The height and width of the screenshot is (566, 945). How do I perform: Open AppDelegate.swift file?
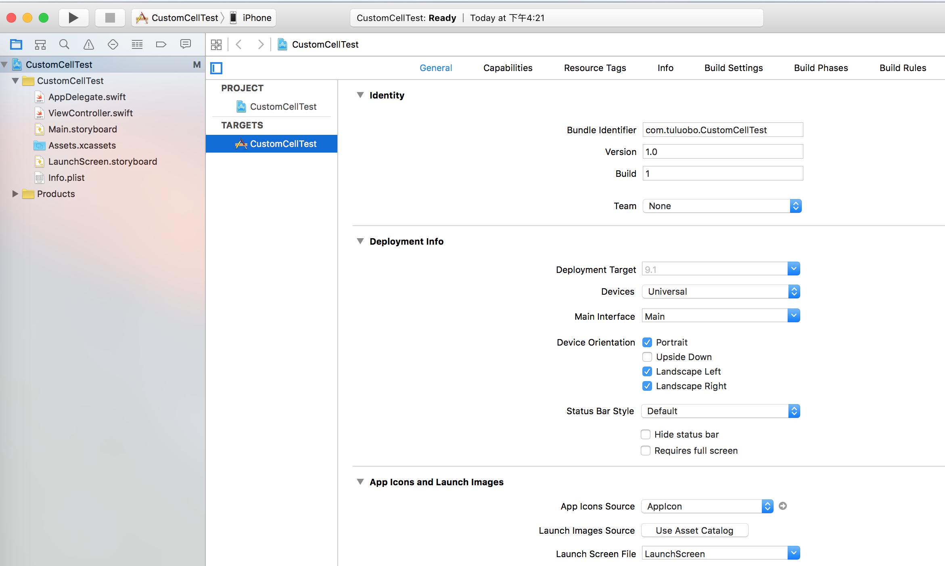(x=87, y=97)
